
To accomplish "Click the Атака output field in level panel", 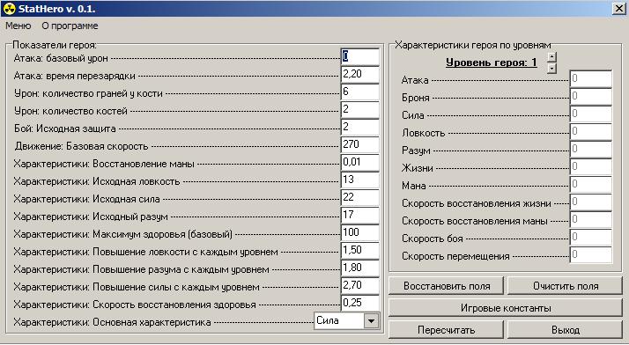I will pos(591,79).
